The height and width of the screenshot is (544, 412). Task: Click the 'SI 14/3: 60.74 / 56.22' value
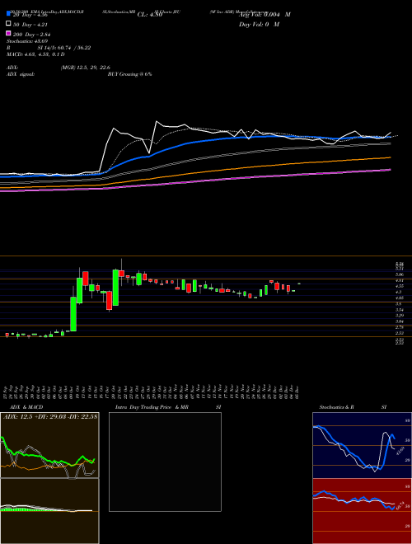(64, 48)
